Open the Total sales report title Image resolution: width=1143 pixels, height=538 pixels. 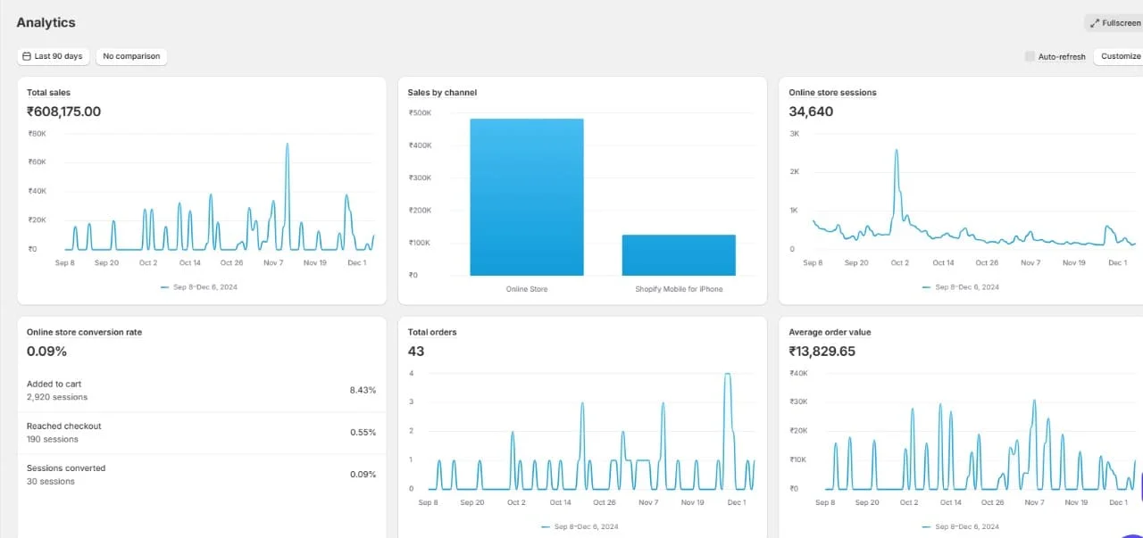coord(48,93)
